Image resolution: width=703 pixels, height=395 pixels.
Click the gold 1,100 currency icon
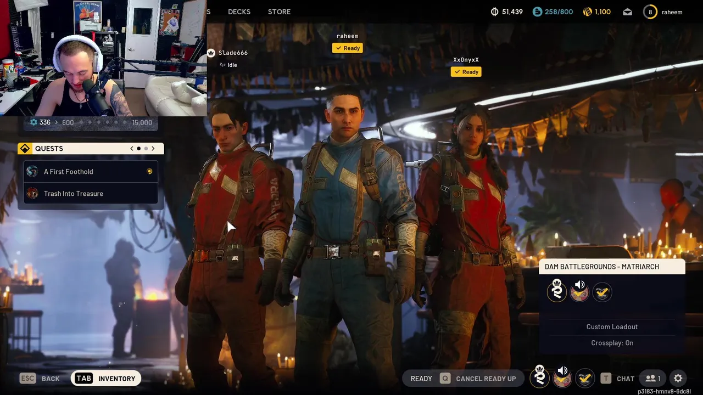[x=587, y=12]
